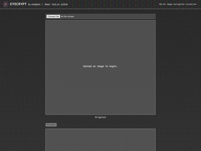Image resolution: width=201 pixels, height=151 pixels.
Task: Click the Choose File button
Action: click(x=53, y=16)
